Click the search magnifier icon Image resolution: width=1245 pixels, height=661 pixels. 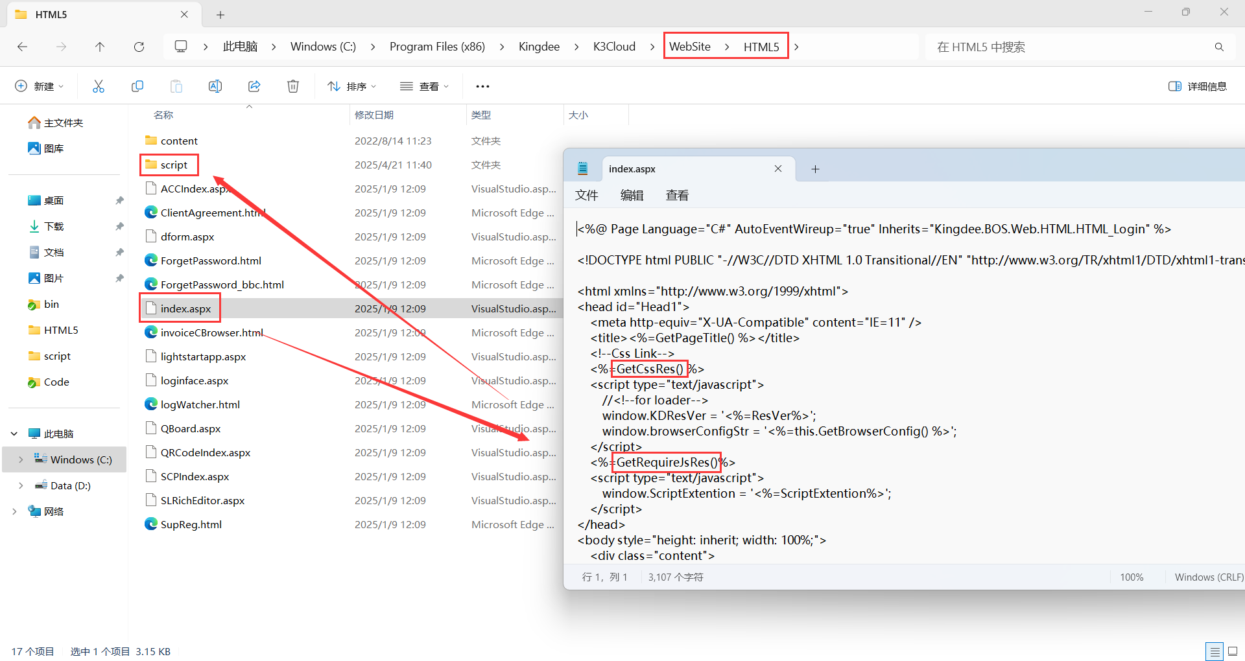coord(1219,47)
